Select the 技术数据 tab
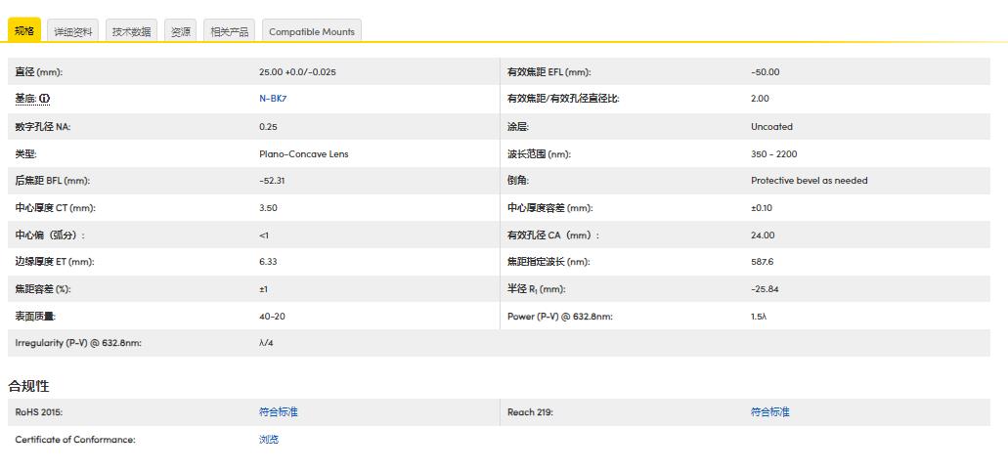The height and width of the screenshot is (470, 1008). [x=131, y=31]
